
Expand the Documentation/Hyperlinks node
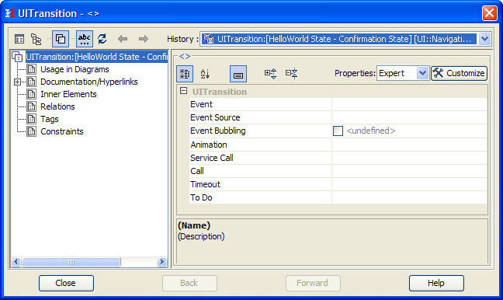17,82
